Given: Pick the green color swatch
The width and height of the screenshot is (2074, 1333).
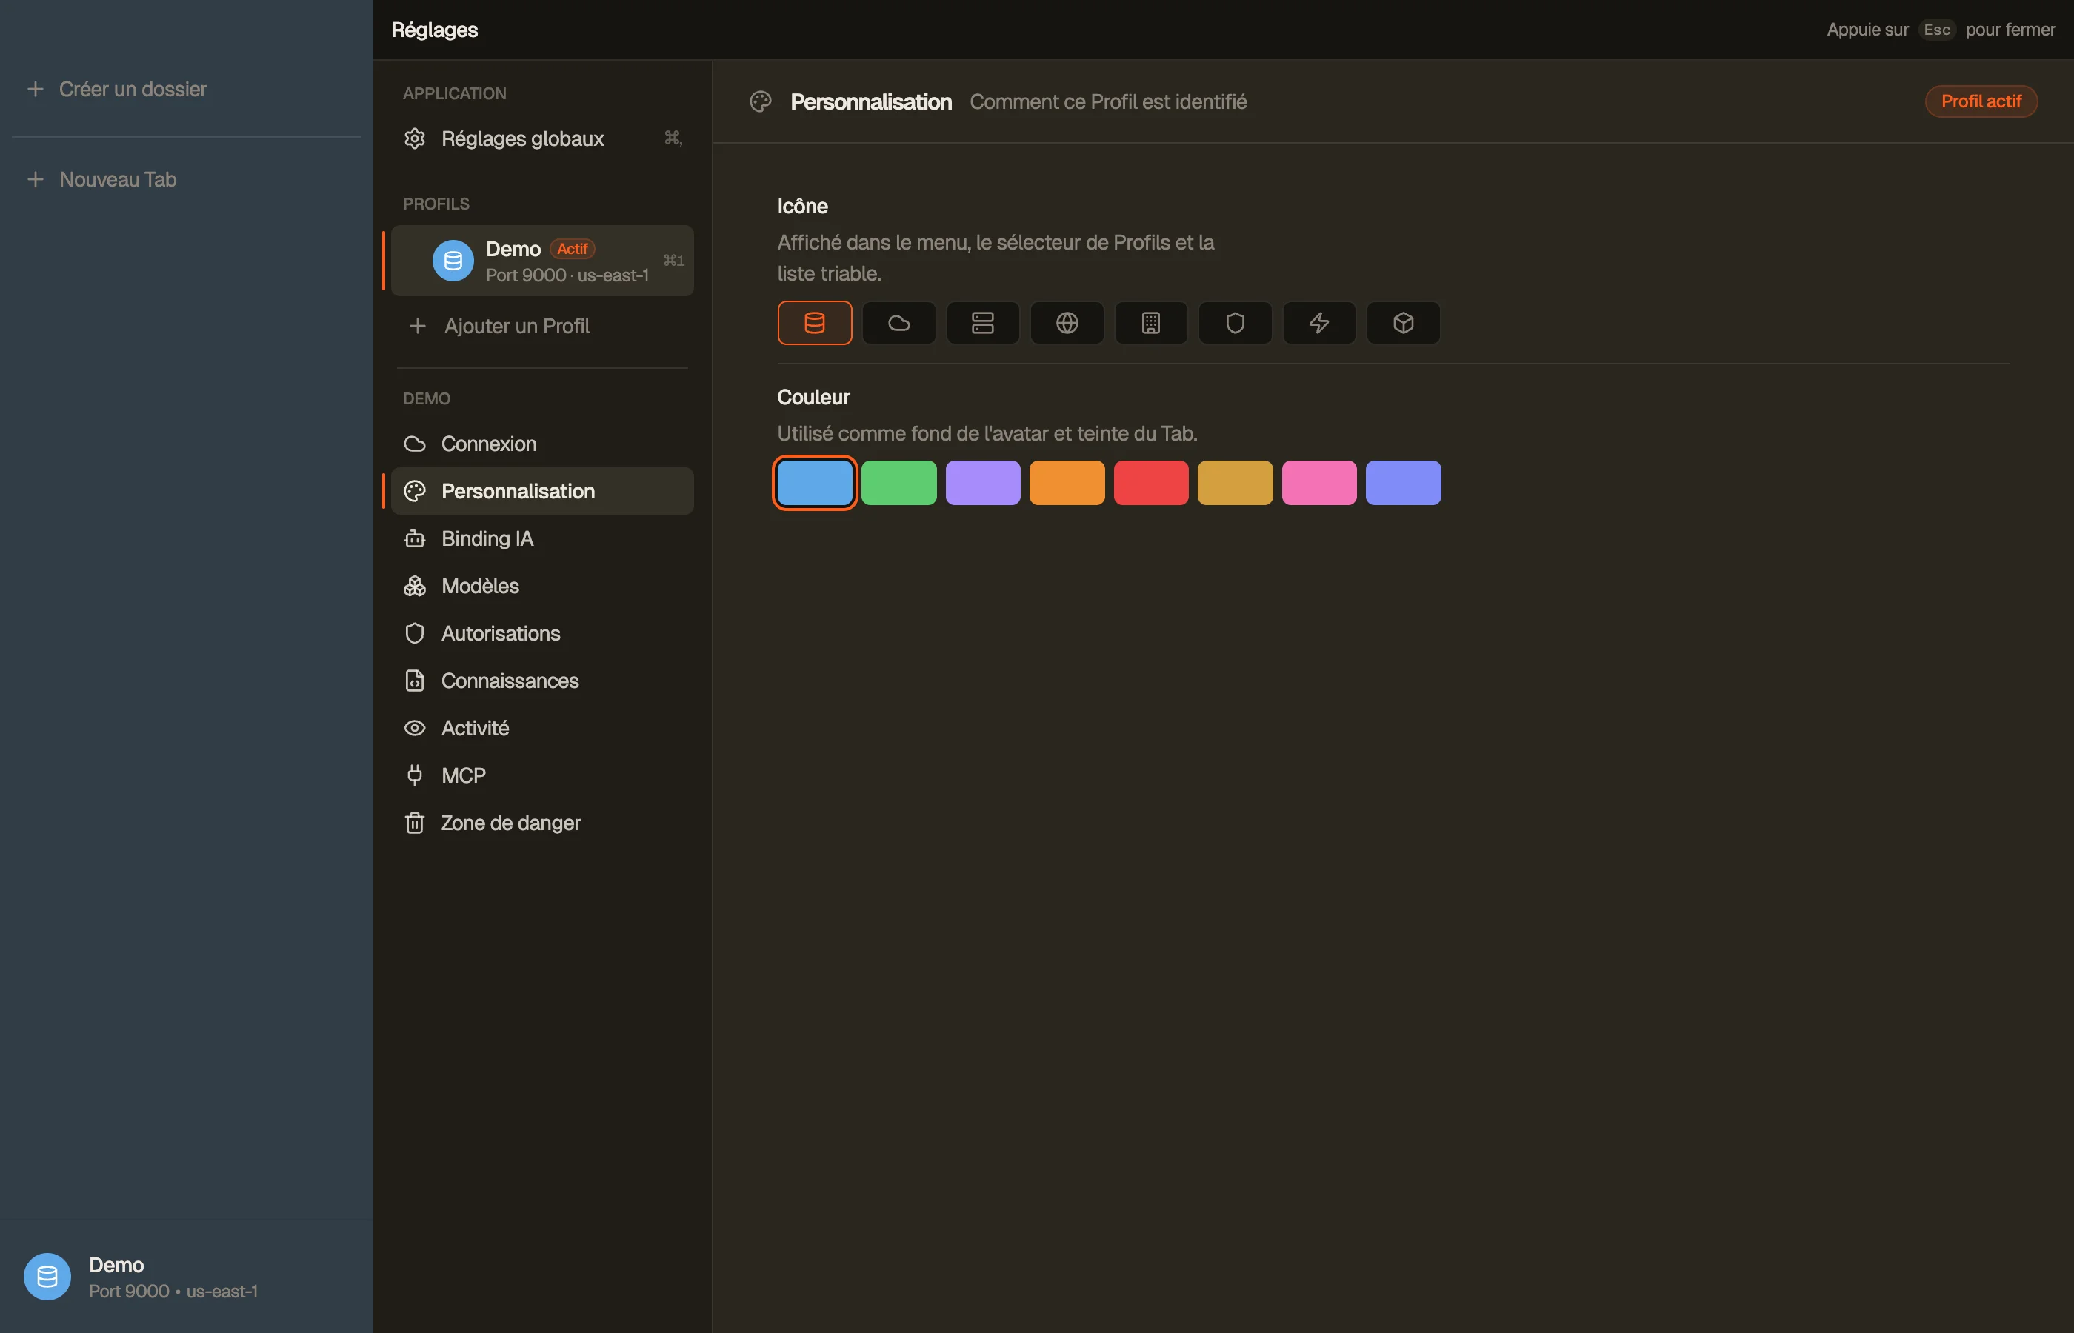Looking at the screenshot, I should point(898,483).
